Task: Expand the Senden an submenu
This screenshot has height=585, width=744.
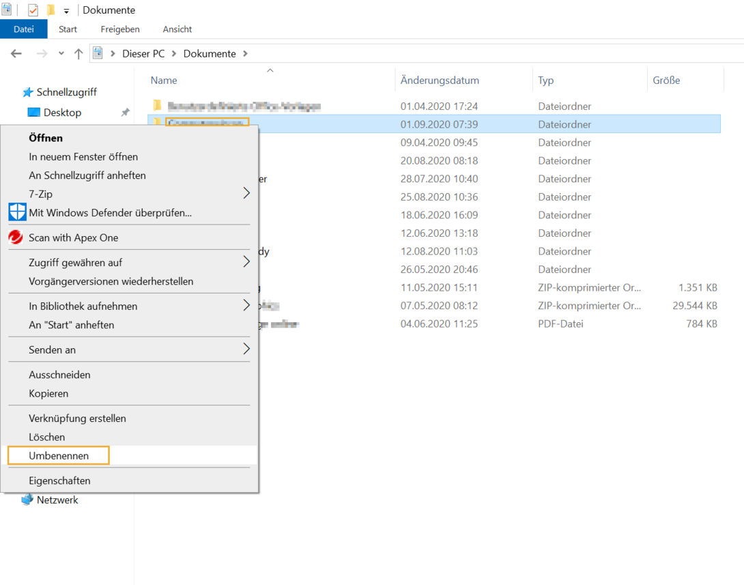Action: click(246, 349)
